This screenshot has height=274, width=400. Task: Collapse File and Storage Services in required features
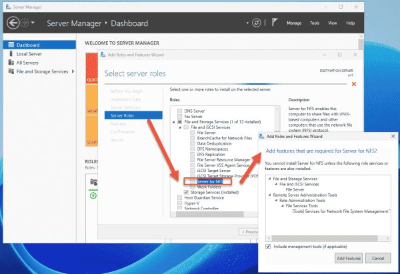[x=269, y=179]
